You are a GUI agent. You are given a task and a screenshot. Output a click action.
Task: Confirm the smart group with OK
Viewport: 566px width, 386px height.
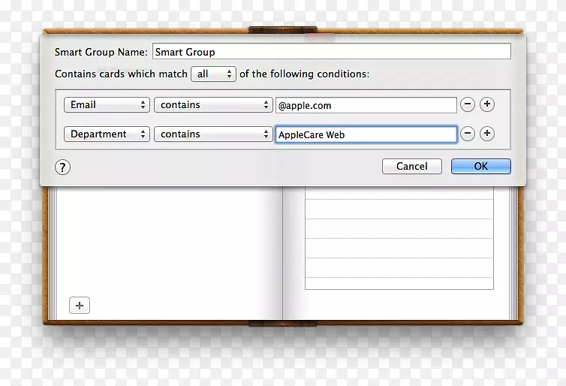point(481,166)
